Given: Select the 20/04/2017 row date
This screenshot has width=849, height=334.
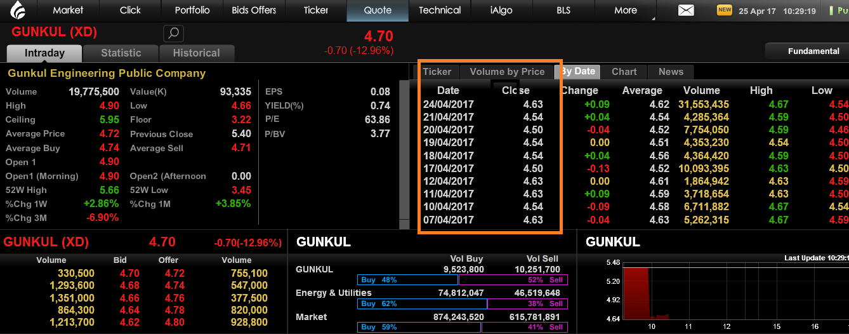Looking at the screenshot, I should point(448,130).
